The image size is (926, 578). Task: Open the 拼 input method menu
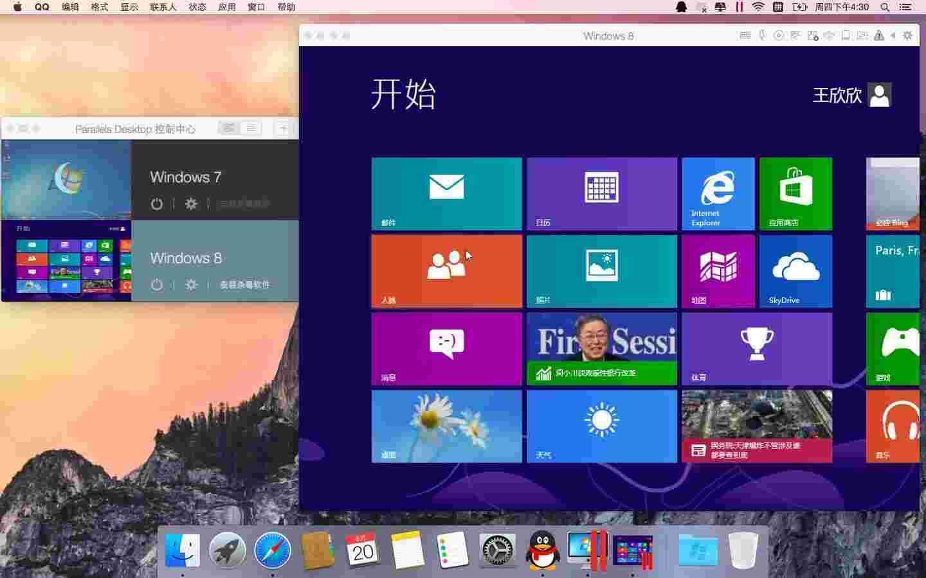click(777, 7)
